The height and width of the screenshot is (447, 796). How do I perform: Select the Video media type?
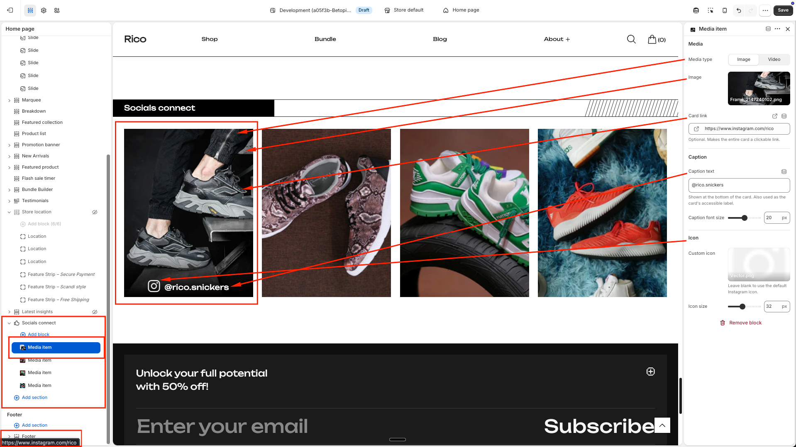click(774, 60)
